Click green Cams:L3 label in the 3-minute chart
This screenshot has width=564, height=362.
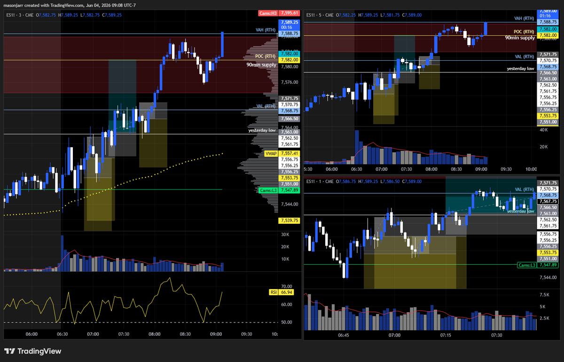[268, 190]
